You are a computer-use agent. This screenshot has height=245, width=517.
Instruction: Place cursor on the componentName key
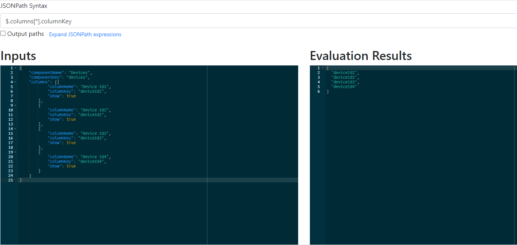click(46, 72)
